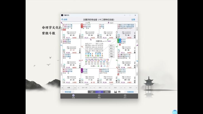Click palace age range 55 – 64
Image resolution: width=203 pixels, height=114 pixels.
click(90, 35)
